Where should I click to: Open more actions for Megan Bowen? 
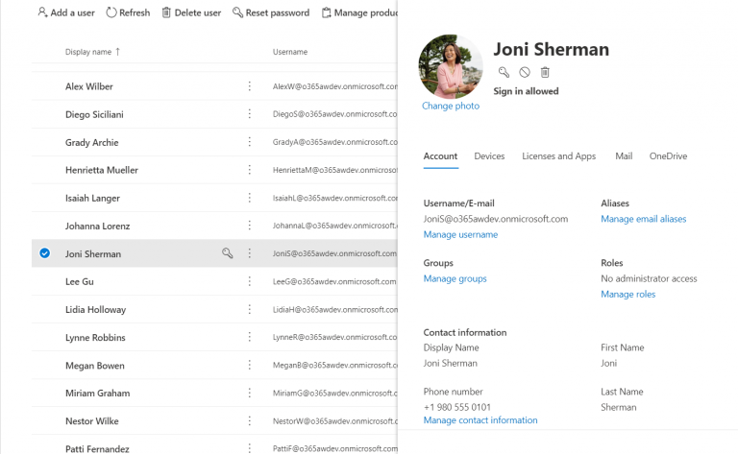[x=250, y=365]
